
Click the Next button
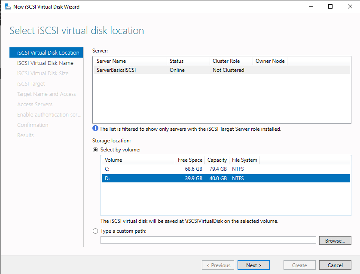click(253, 265)
